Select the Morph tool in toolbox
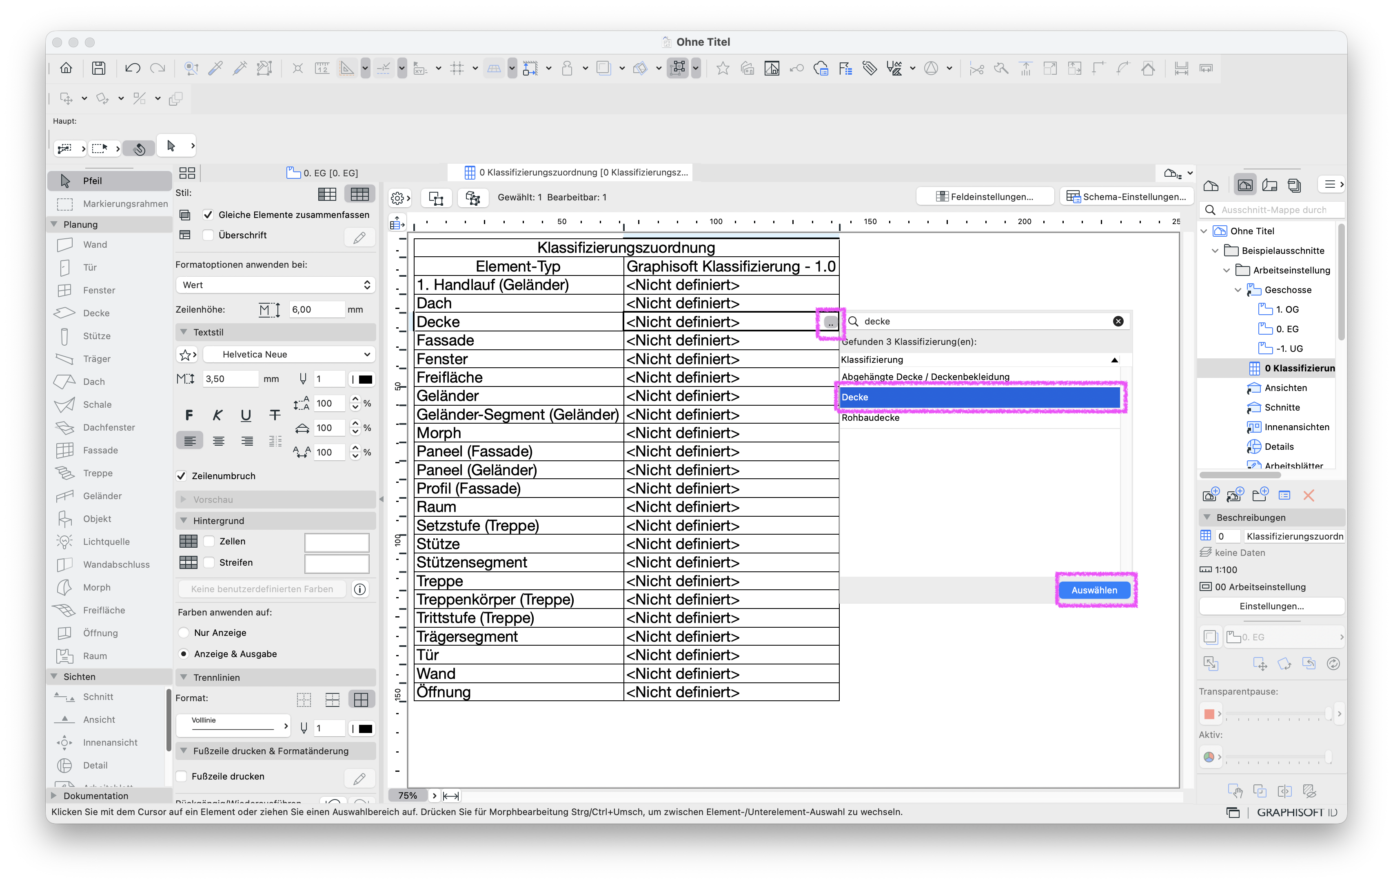This screenshot has width=1393, height=884. (109, 587)
